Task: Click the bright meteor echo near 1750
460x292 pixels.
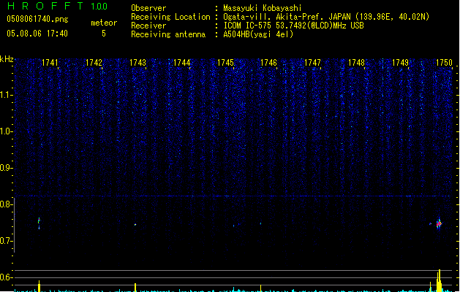Action: [439, 223]
